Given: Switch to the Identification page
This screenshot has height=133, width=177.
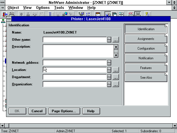Looking at the screenshot, I should click(146, 29).
